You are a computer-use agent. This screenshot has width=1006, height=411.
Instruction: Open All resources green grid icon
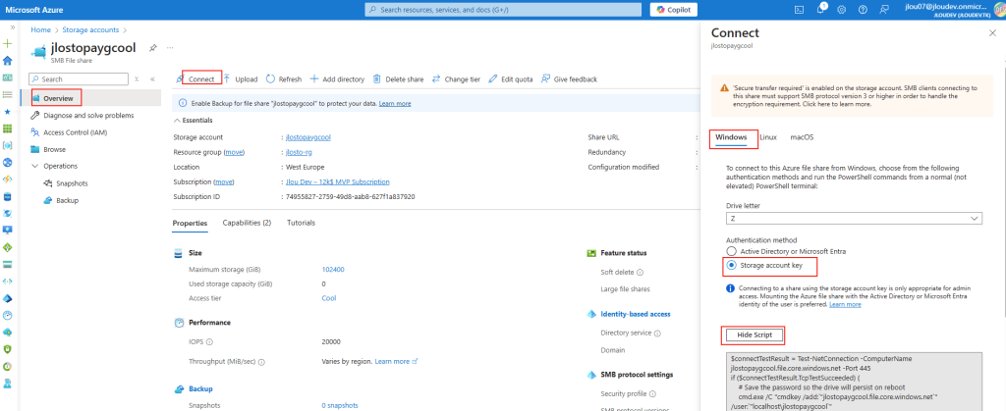click(8, 128)
